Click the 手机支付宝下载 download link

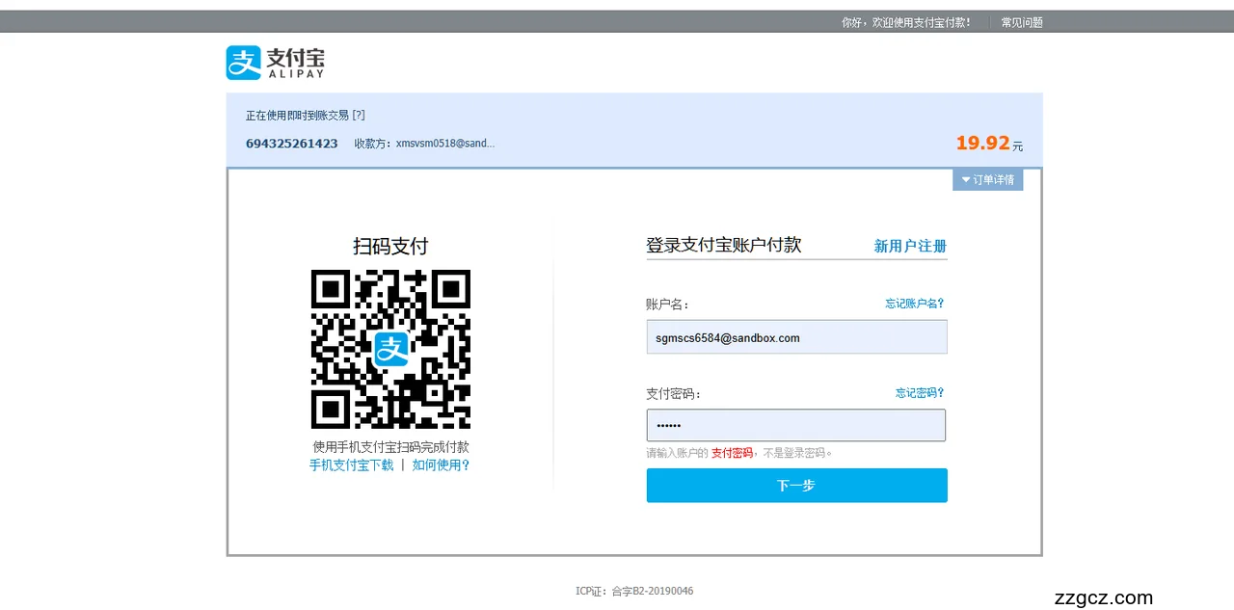[x=351, y=464]
